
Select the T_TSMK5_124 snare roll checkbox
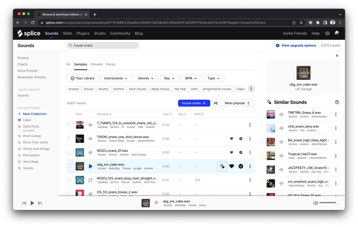pyautogui.click(x=69, y=125)
